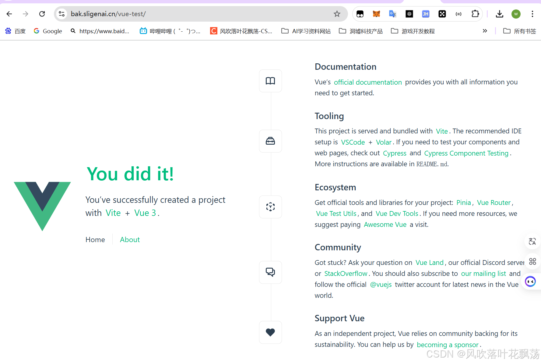Open Chrome three-dot menu
This screenshot has height=363, width=541.
pos(532,14)
